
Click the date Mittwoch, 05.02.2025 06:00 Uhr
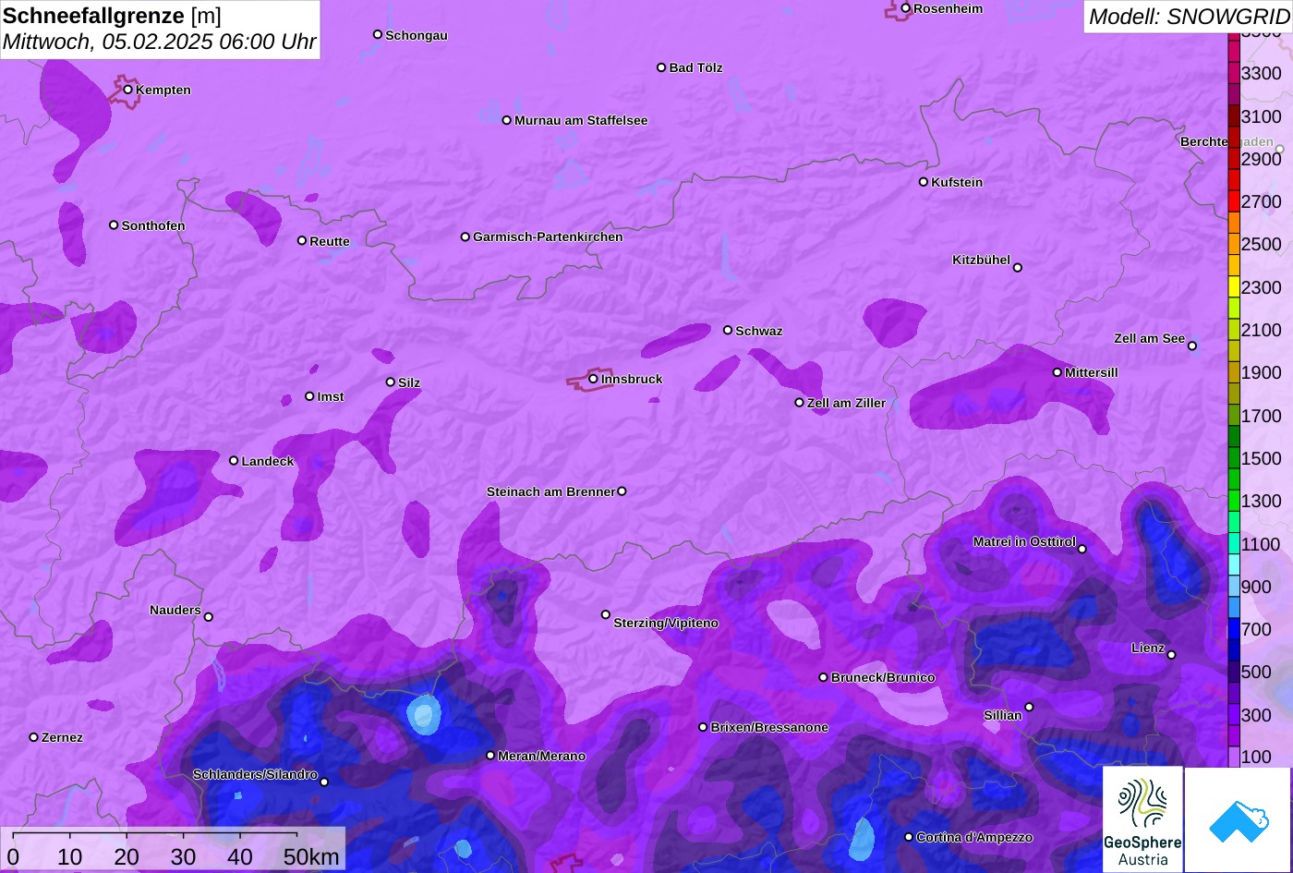click(160, 42)
